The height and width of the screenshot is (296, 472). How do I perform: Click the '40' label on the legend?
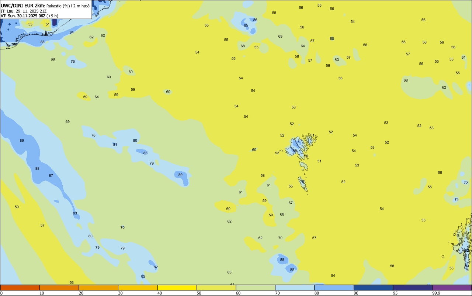point(159,293)
